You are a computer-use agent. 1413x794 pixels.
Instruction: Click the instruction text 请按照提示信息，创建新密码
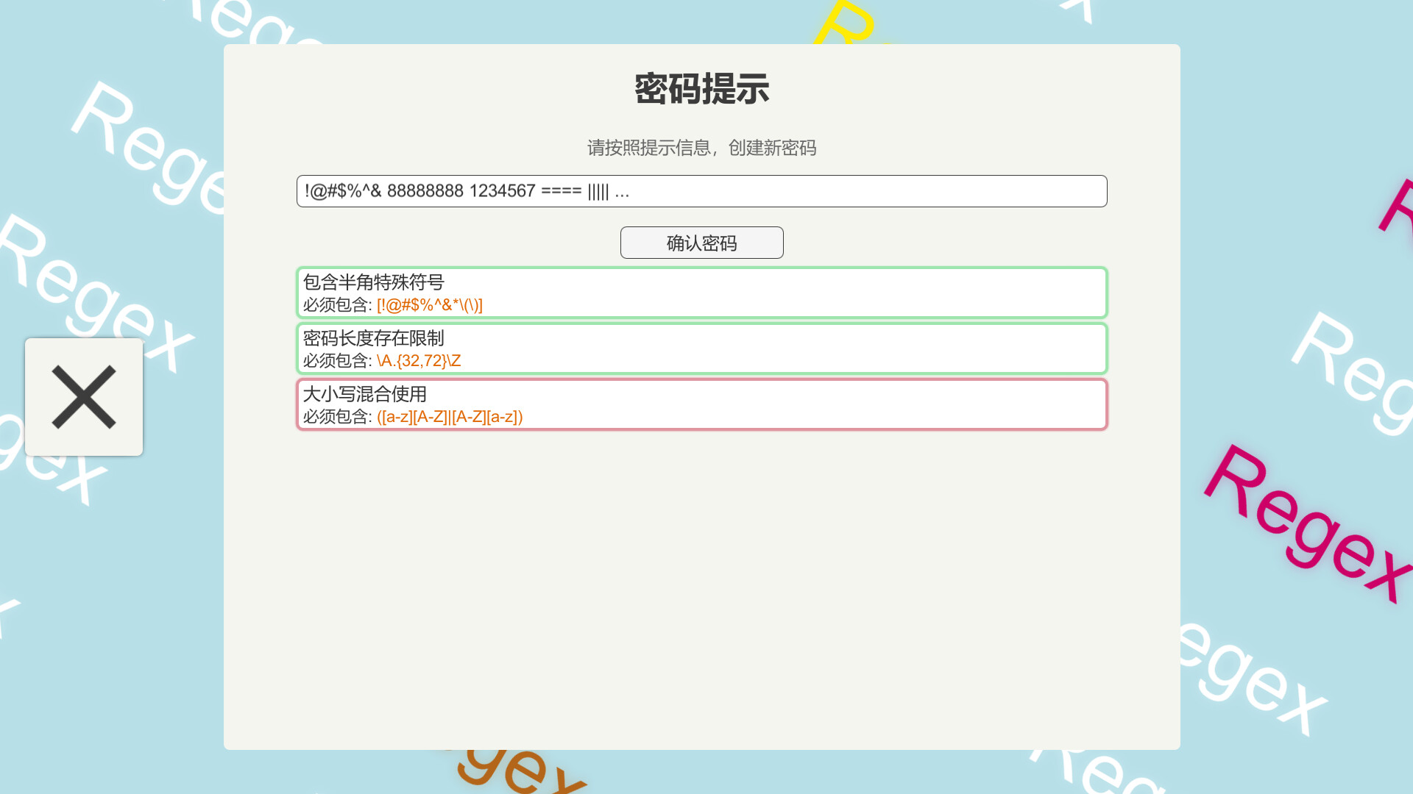pyautogui.click(x=701, y=148)
